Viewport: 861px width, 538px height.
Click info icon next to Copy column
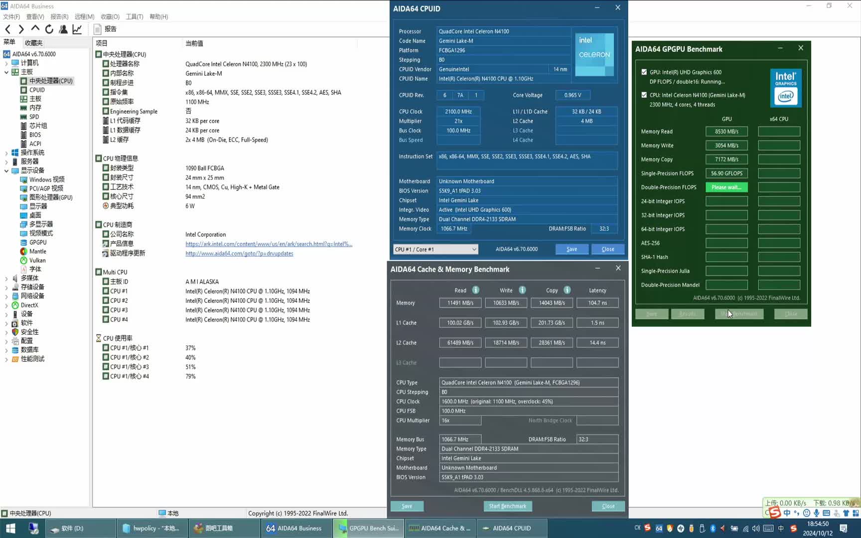(567, 290)
